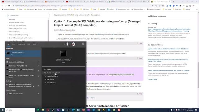Copy the PowerShell restart command block

coord(139,94)
